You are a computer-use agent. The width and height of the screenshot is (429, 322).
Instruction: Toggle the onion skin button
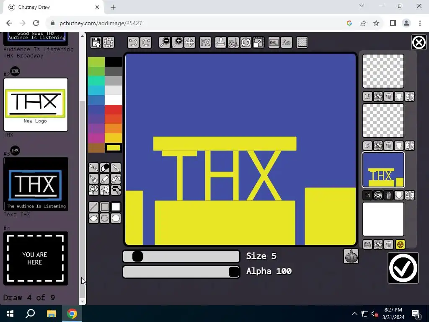click(x=351, y=256)
